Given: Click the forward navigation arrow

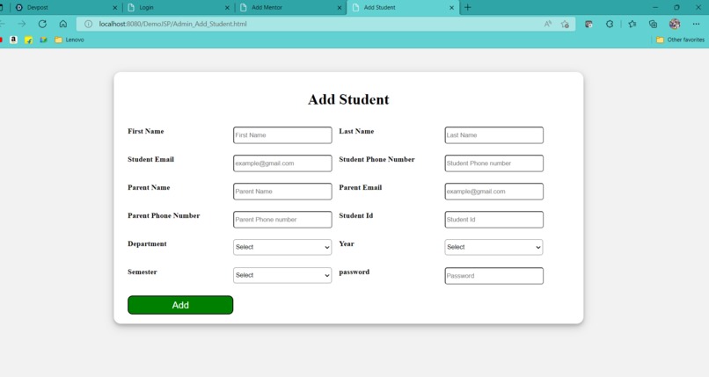Looking at the screenshot, I should click(x=22, y=24).
